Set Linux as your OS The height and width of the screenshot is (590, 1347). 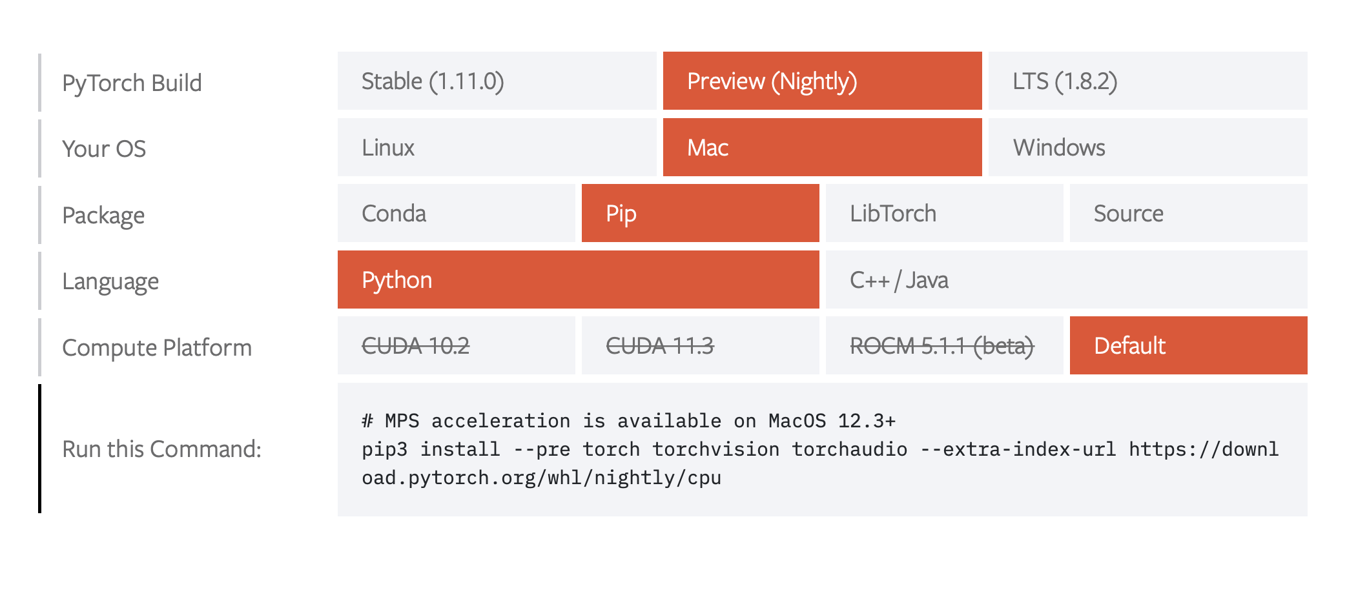coord(496,147)
